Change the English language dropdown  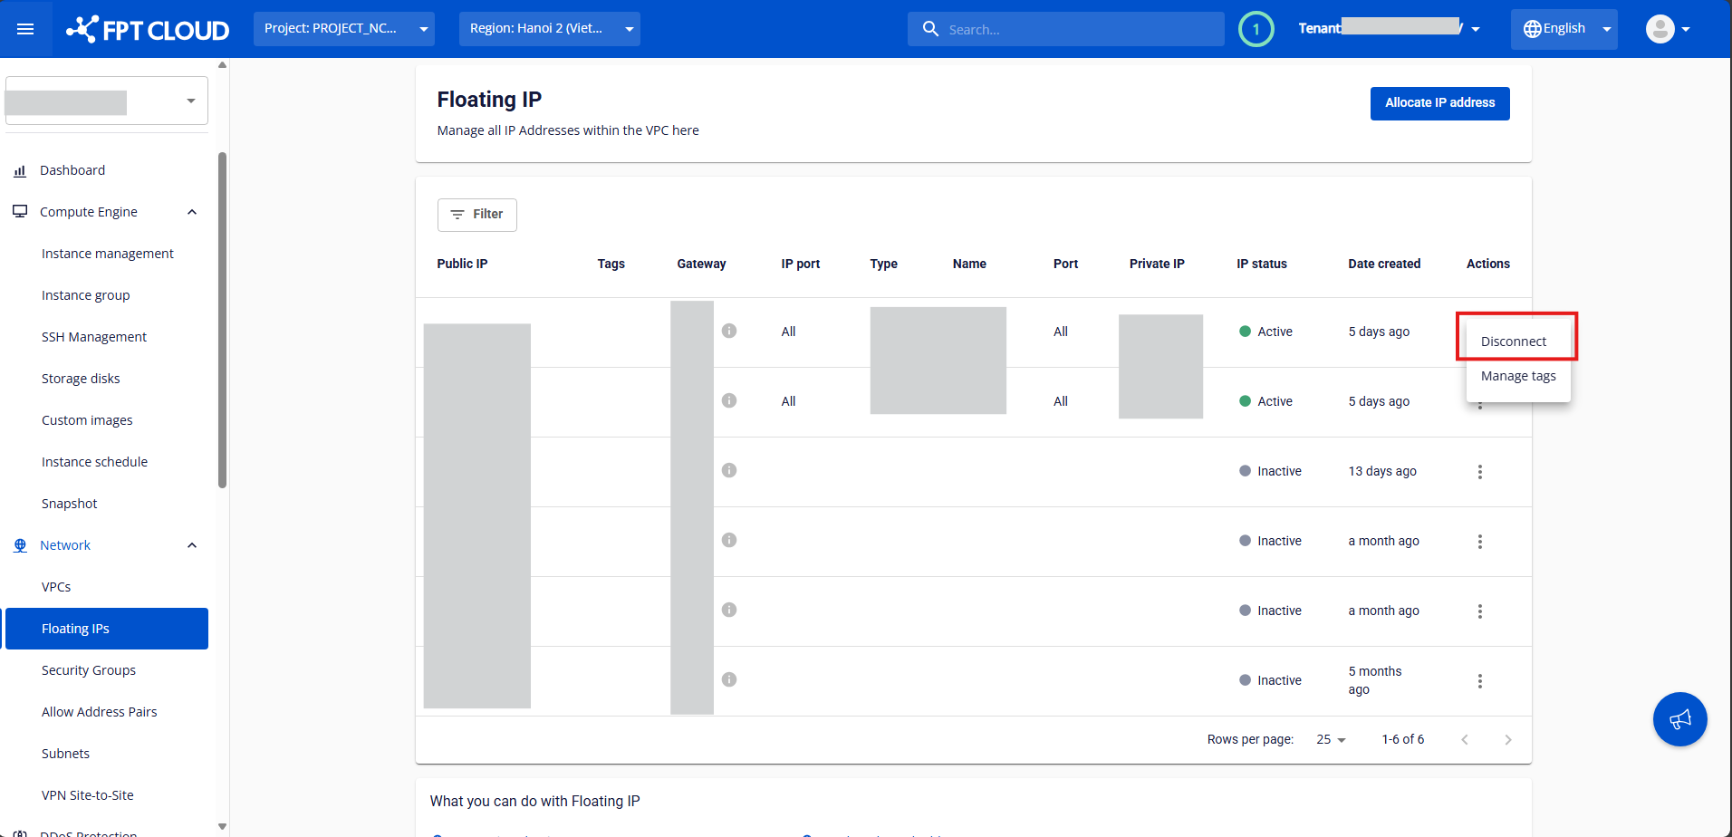tap(1564, 29)
